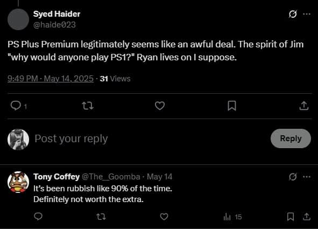The image size is (318, 229).
Task: Like Tony Coffey's reply
Action: pyautogui.click(x=164, y=217)
